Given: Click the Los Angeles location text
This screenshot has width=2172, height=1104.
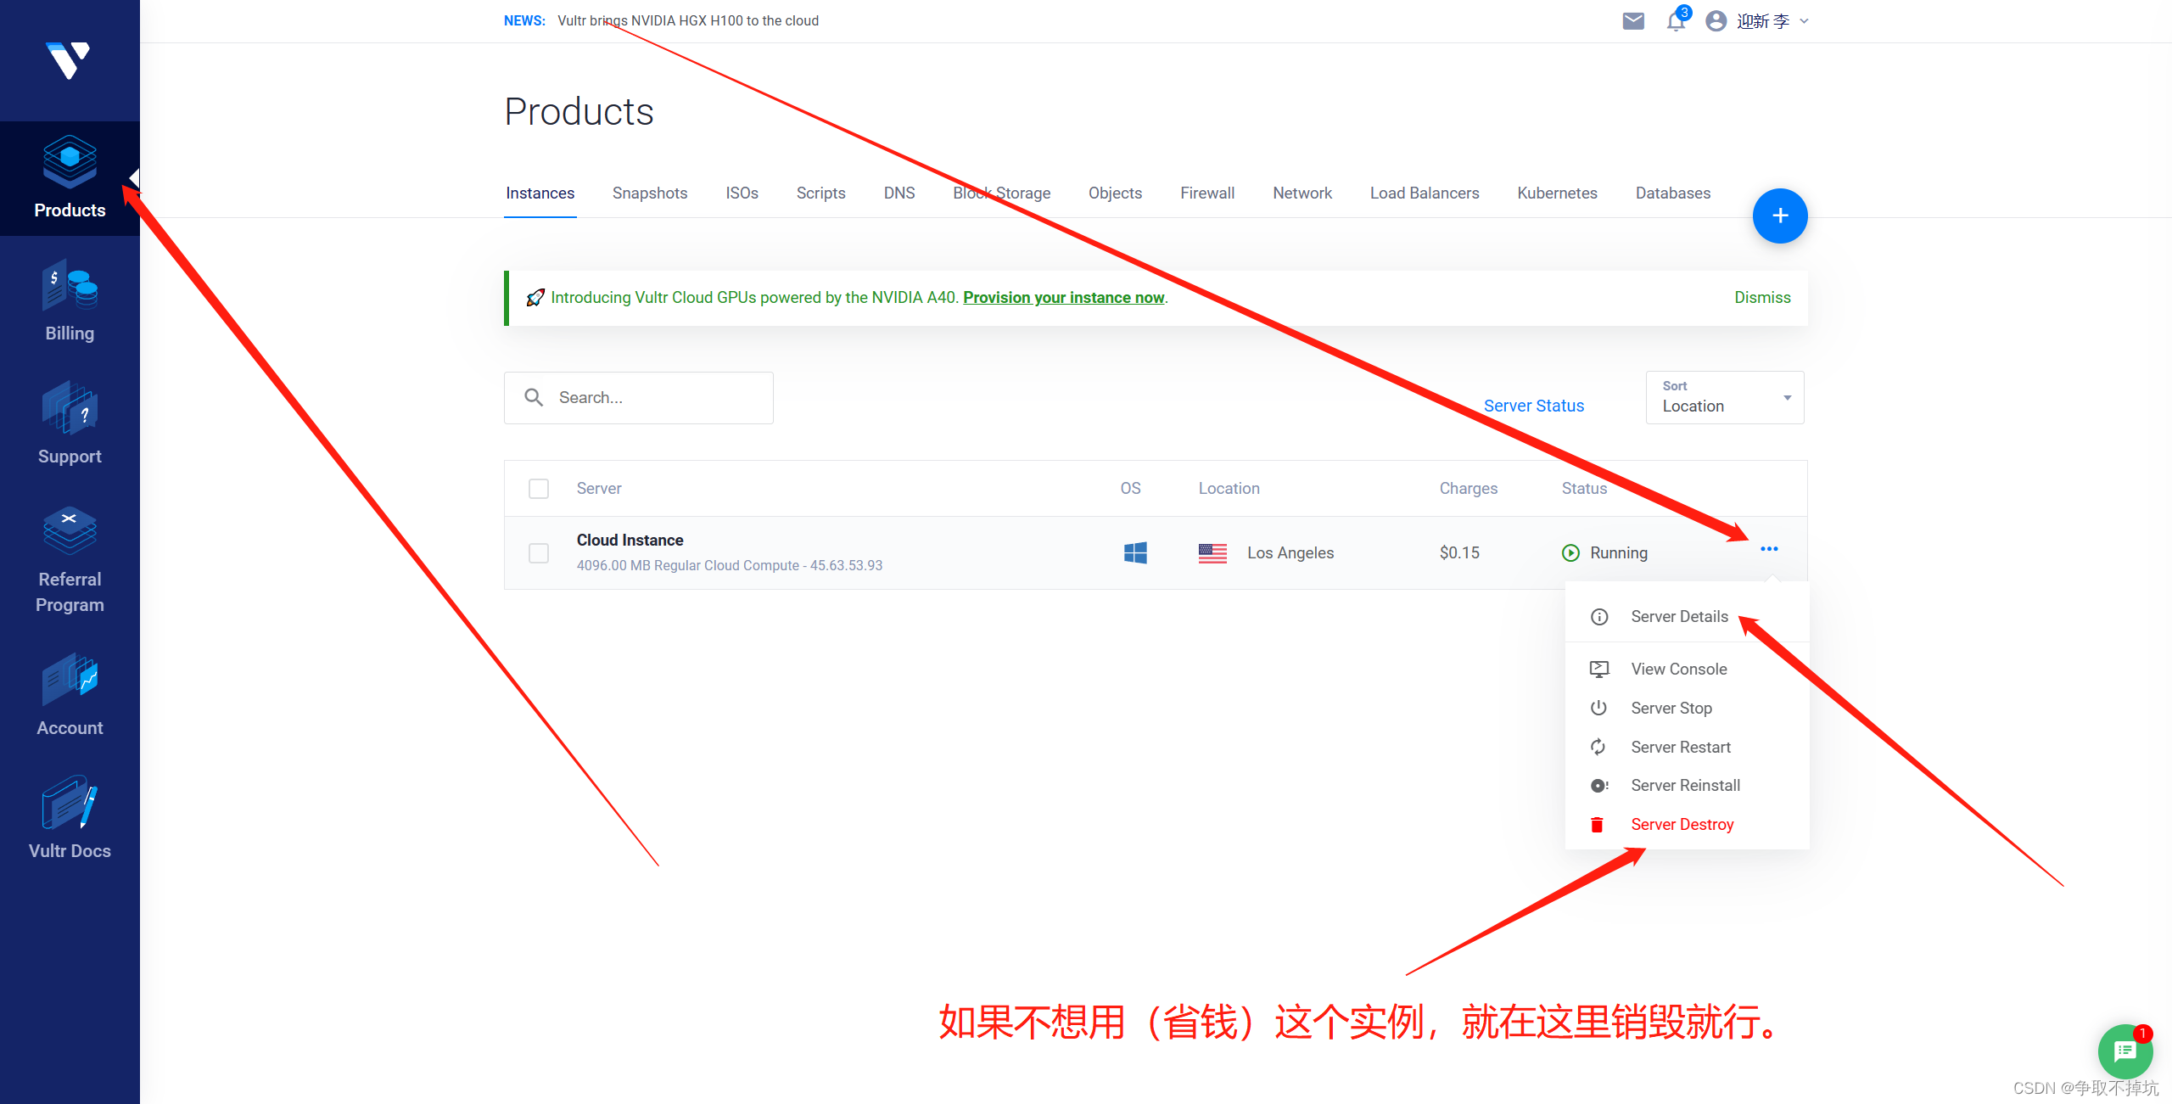Looking at the screenshot, I should click(x=1290, y=553).
